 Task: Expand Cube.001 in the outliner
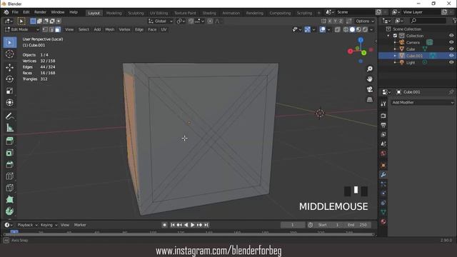coord(395,56)
